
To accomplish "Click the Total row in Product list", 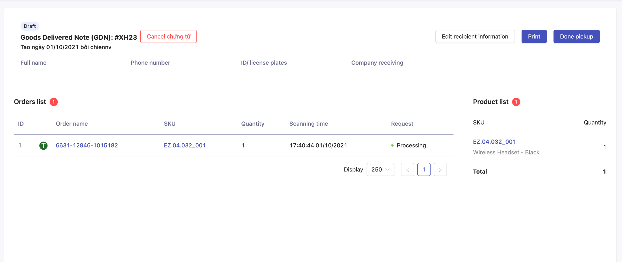I will (539, 171).
